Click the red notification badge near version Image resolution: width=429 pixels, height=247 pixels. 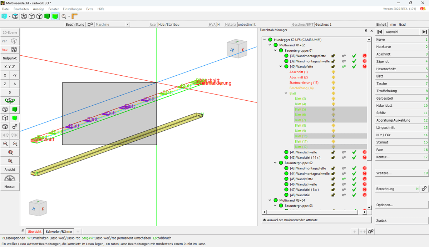coord(422,9)
